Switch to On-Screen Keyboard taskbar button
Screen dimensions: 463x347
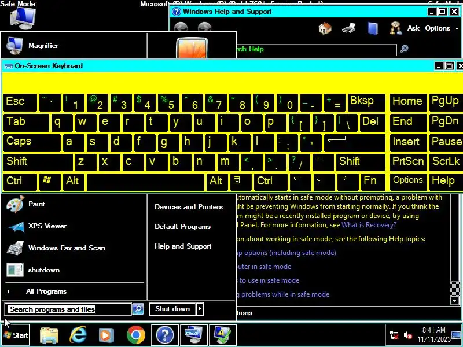194,335
